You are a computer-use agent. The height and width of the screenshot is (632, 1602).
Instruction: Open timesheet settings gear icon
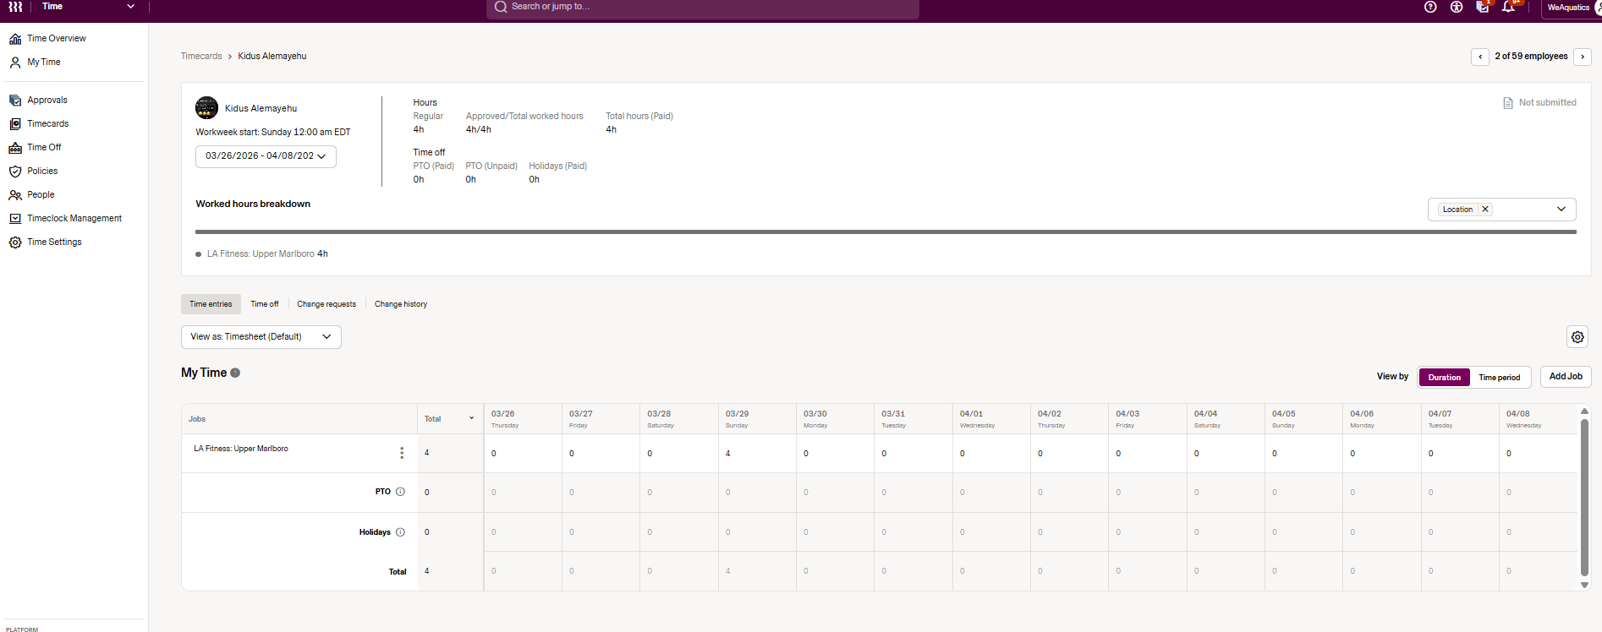pyautogui.click(x=1577, y=337)
